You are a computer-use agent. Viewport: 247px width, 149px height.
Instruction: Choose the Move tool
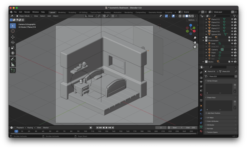[13, 37]
